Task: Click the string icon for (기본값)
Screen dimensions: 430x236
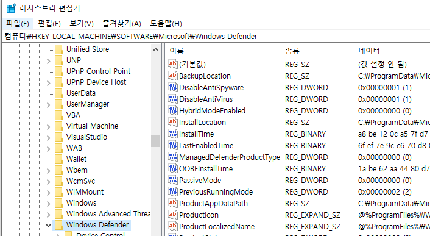Action: coord(173,64)
